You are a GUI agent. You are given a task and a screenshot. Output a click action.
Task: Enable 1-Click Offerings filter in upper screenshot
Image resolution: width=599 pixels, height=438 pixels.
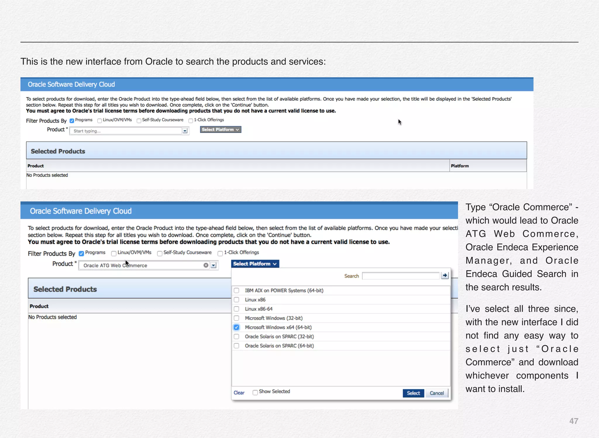click(191, 121)
